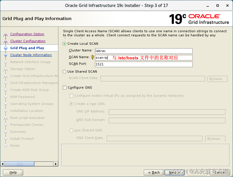The image size is (233, 177).
Task: Click the sidebar horizontal scrollbar thumb
Action: coord(20,164)
